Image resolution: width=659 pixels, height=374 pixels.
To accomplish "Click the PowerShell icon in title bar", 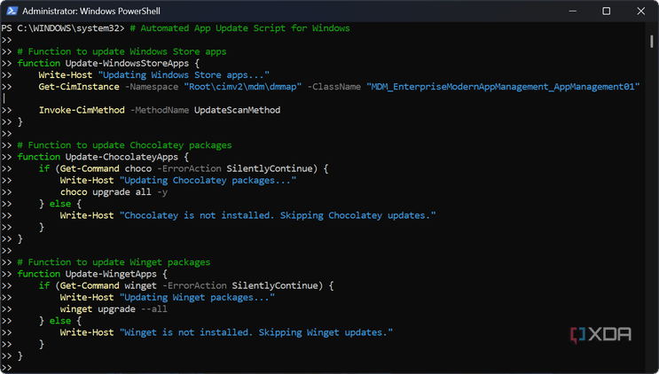I will (12, 11).
